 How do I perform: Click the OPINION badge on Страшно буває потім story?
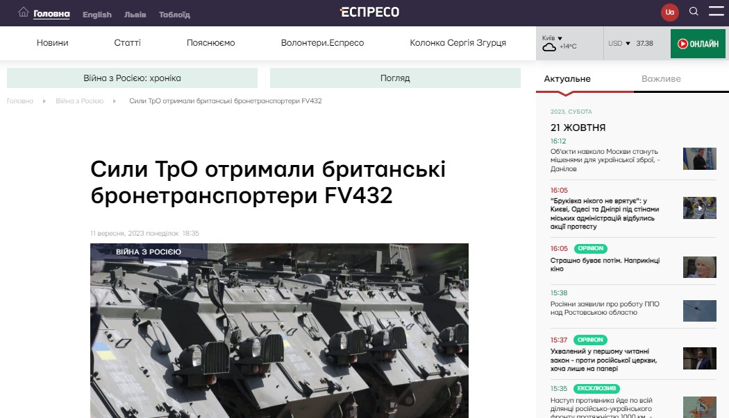589,248
